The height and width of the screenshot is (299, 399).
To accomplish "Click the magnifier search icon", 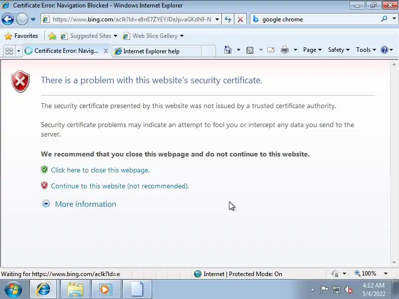I will [384, 18].
